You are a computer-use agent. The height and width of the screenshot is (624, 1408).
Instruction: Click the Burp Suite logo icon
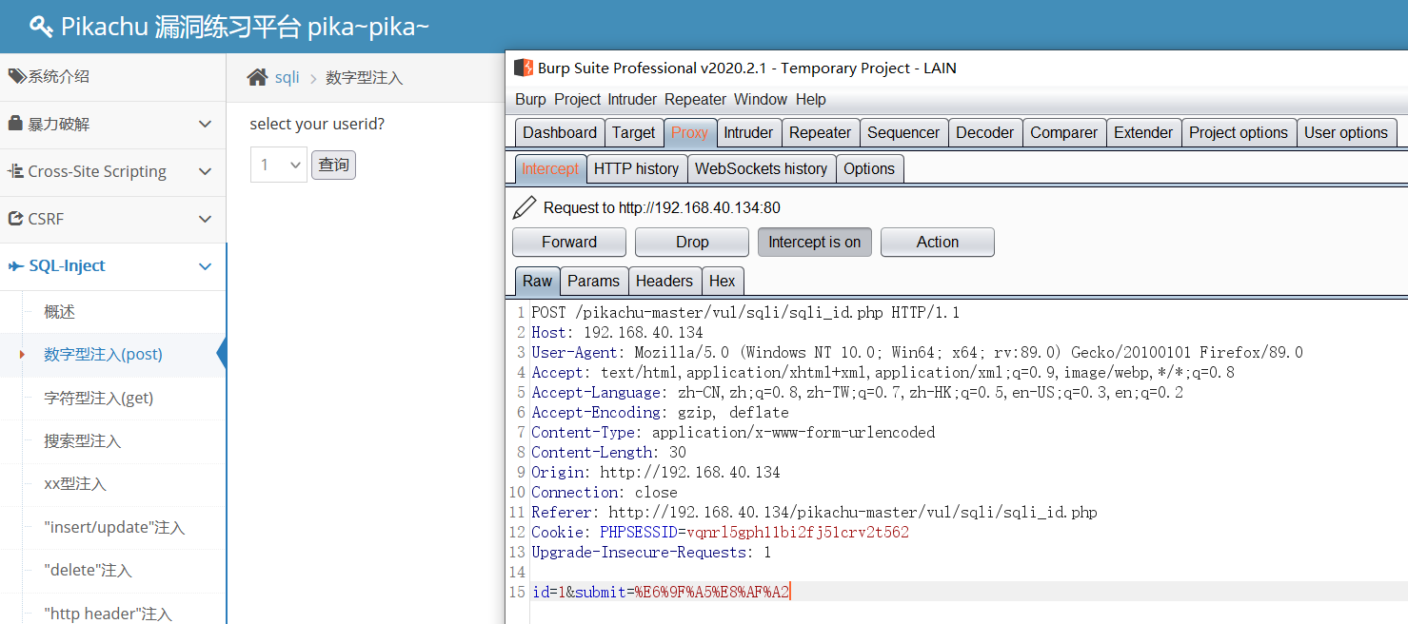coord(523,68)
